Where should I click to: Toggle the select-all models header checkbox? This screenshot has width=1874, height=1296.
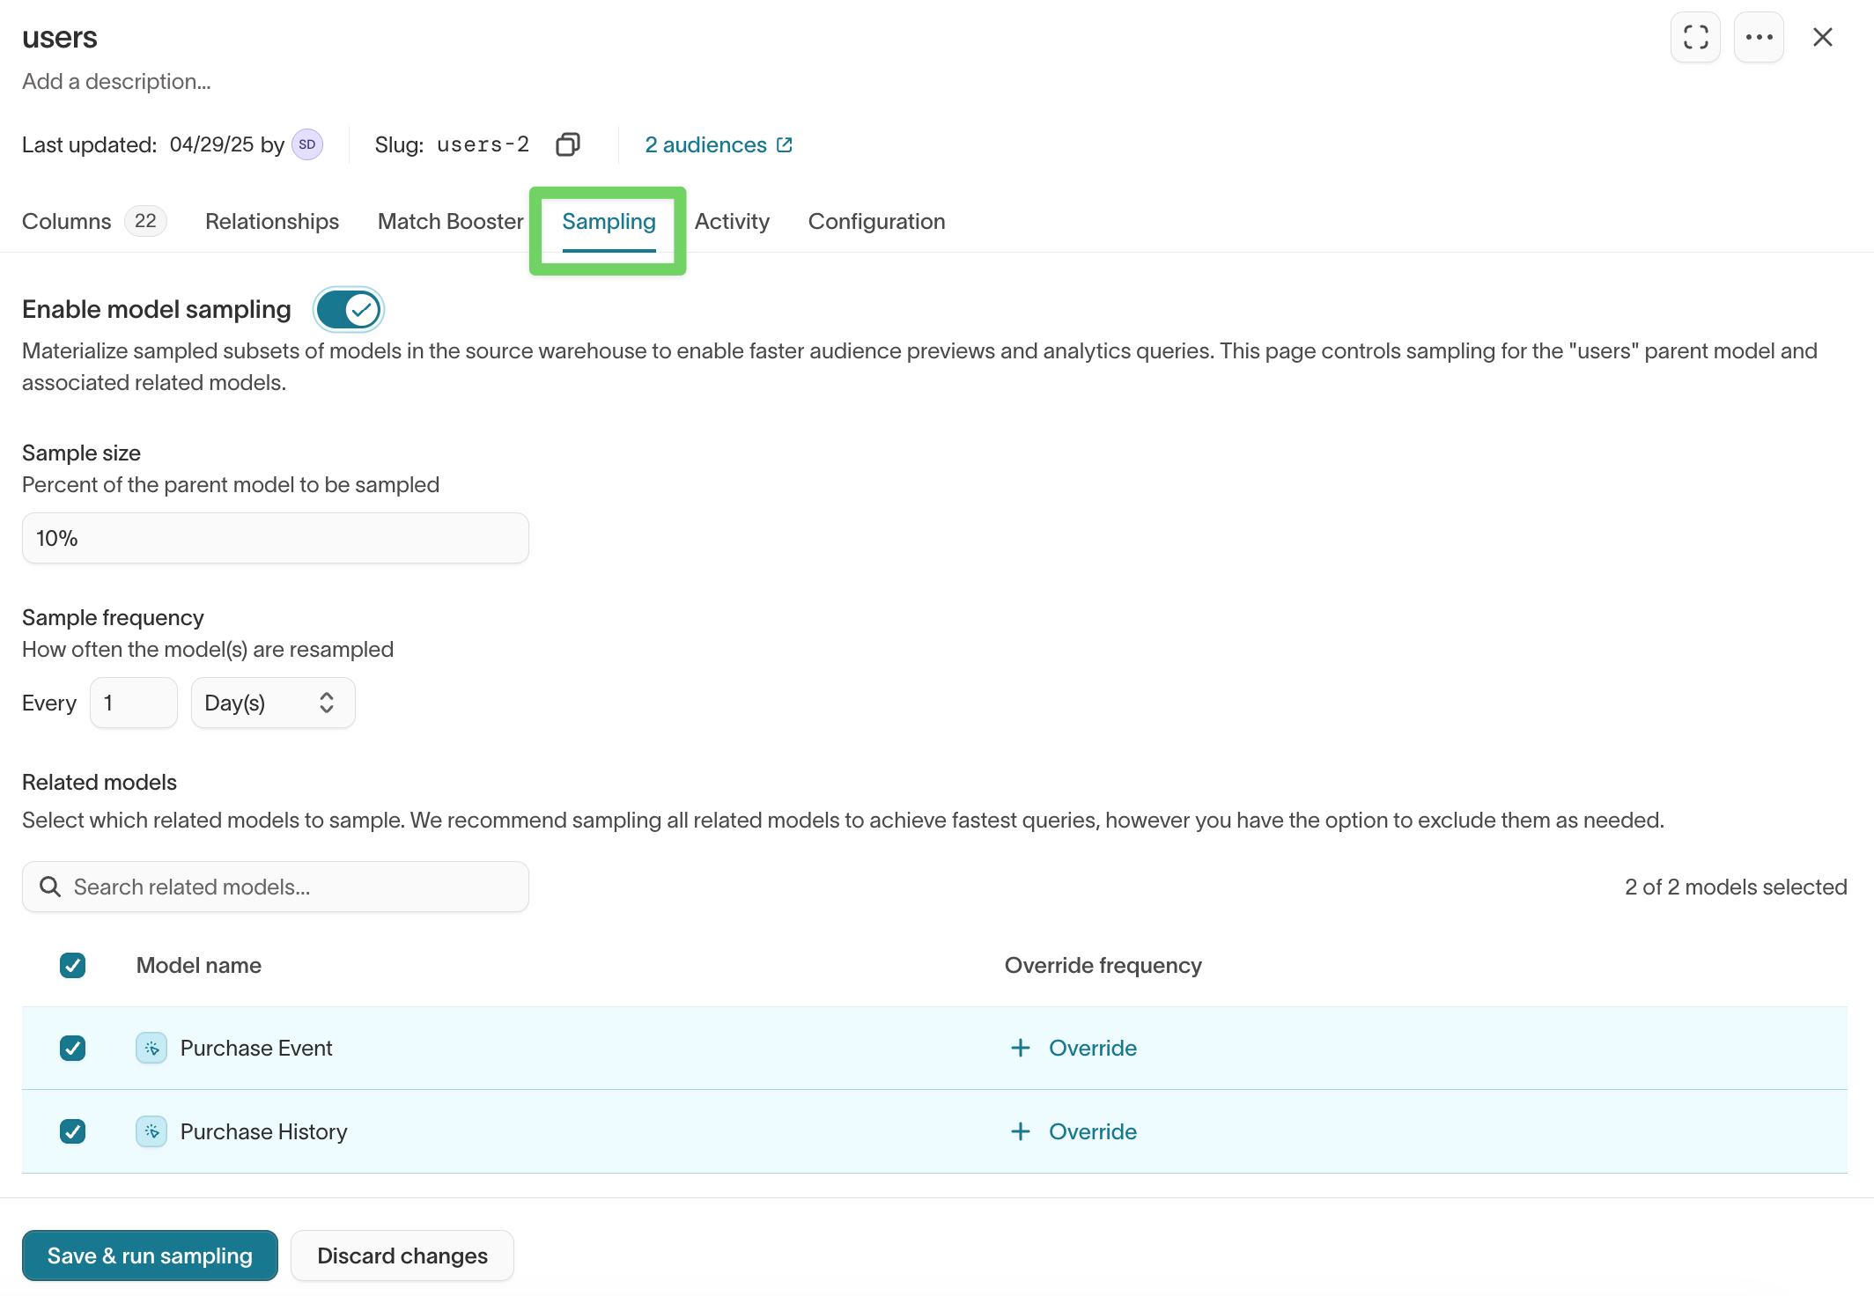pyautogui.click(x=72, y=966)
